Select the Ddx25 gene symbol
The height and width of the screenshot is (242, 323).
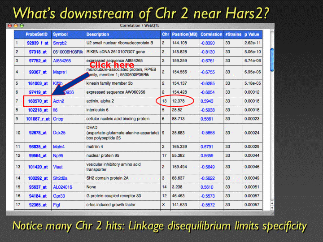point(59,133)
